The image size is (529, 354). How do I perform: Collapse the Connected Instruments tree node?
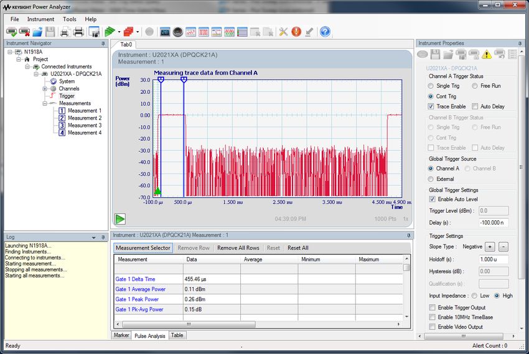(27, 67)
